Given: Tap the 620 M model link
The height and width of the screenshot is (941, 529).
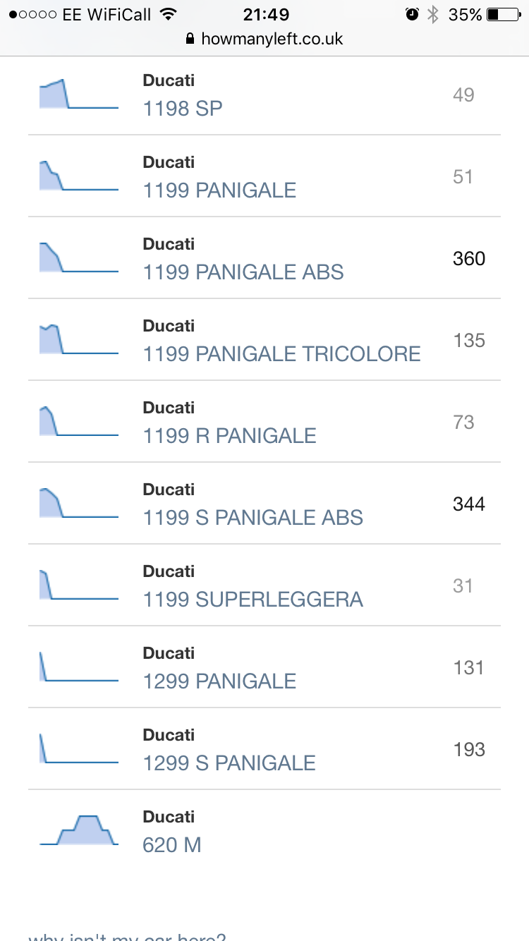Looking at the screenshot, I should [172, 844].
